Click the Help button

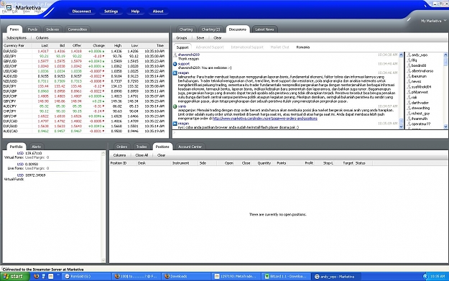click(135, 11)
